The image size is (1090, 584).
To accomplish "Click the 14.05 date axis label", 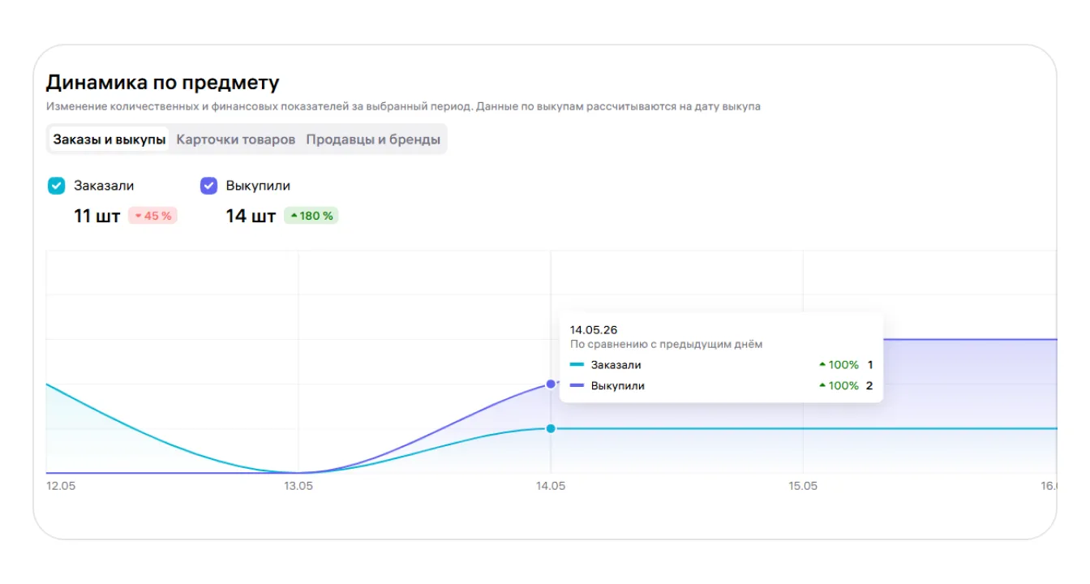I will [x=551, y=486].
